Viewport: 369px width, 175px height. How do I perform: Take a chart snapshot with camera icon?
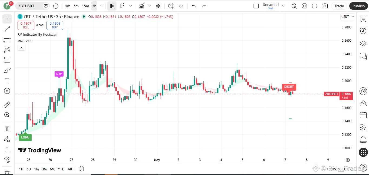click(x=325, y=6)
